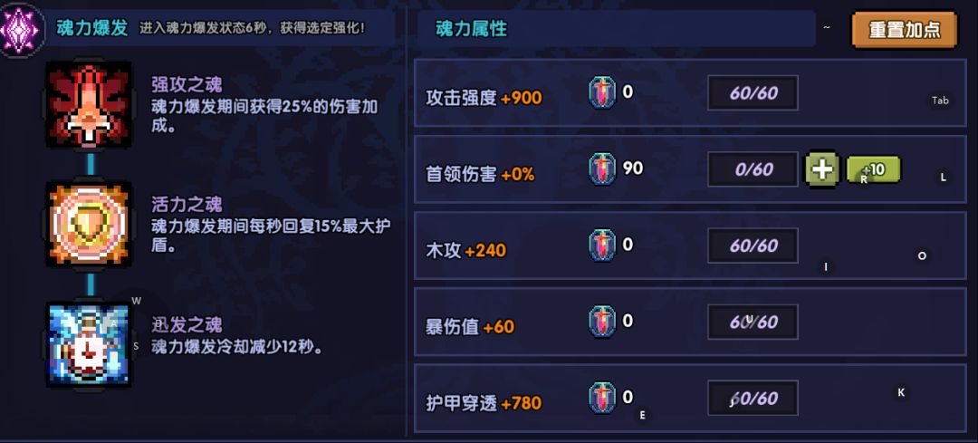Click the 攻击强度 +900 attribute label
Viewport: 978px width, 443px height.
coord(484,98)
